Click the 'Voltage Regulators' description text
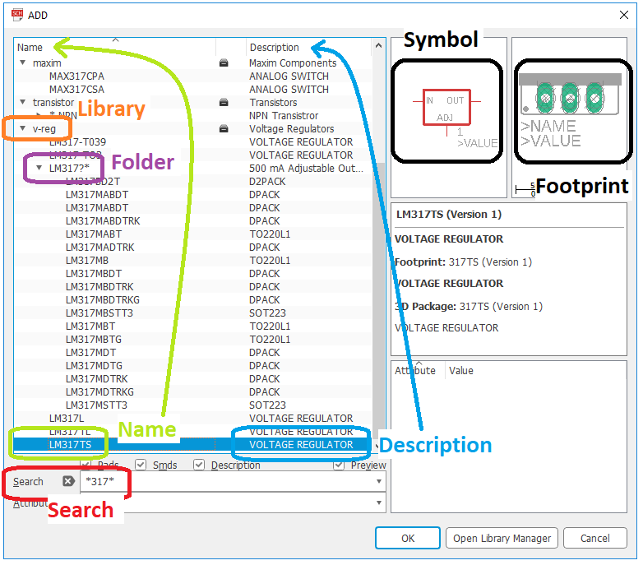Screen dimensions: 643x565 click(292, 129)
